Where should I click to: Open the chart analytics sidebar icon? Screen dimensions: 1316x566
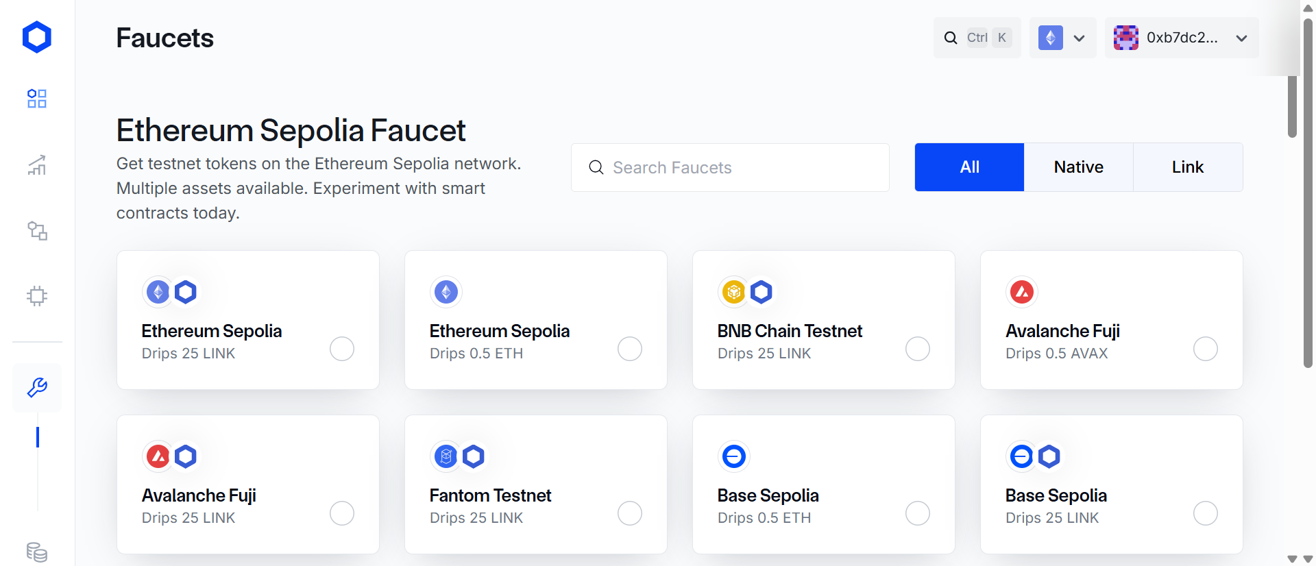(37, 164)
